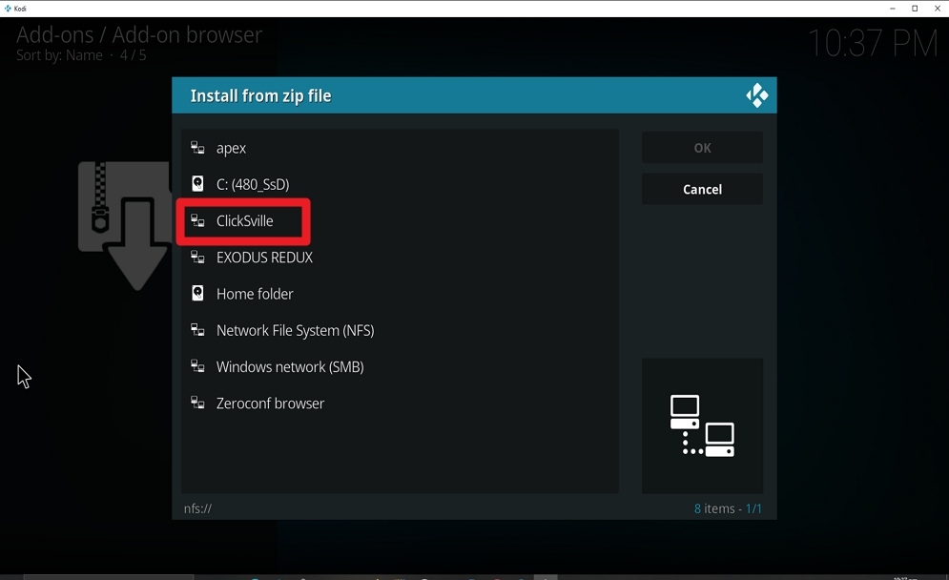The width and height of the screenshot is (949, 580).
Task: Click the large network preview thumbnail
Action: coord(702,425)
